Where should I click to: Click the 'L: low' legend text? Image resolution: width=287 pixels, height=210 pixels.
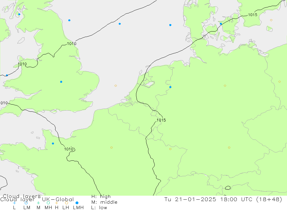click(x=99, y=208)
